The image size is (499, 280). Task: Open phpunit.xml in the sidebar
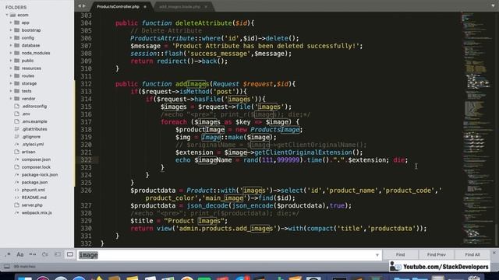click(x=33, y=190)
